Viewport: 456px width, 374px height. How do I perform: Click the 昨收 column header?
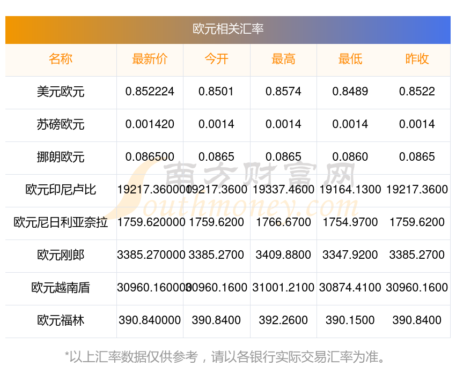[417, 59]
